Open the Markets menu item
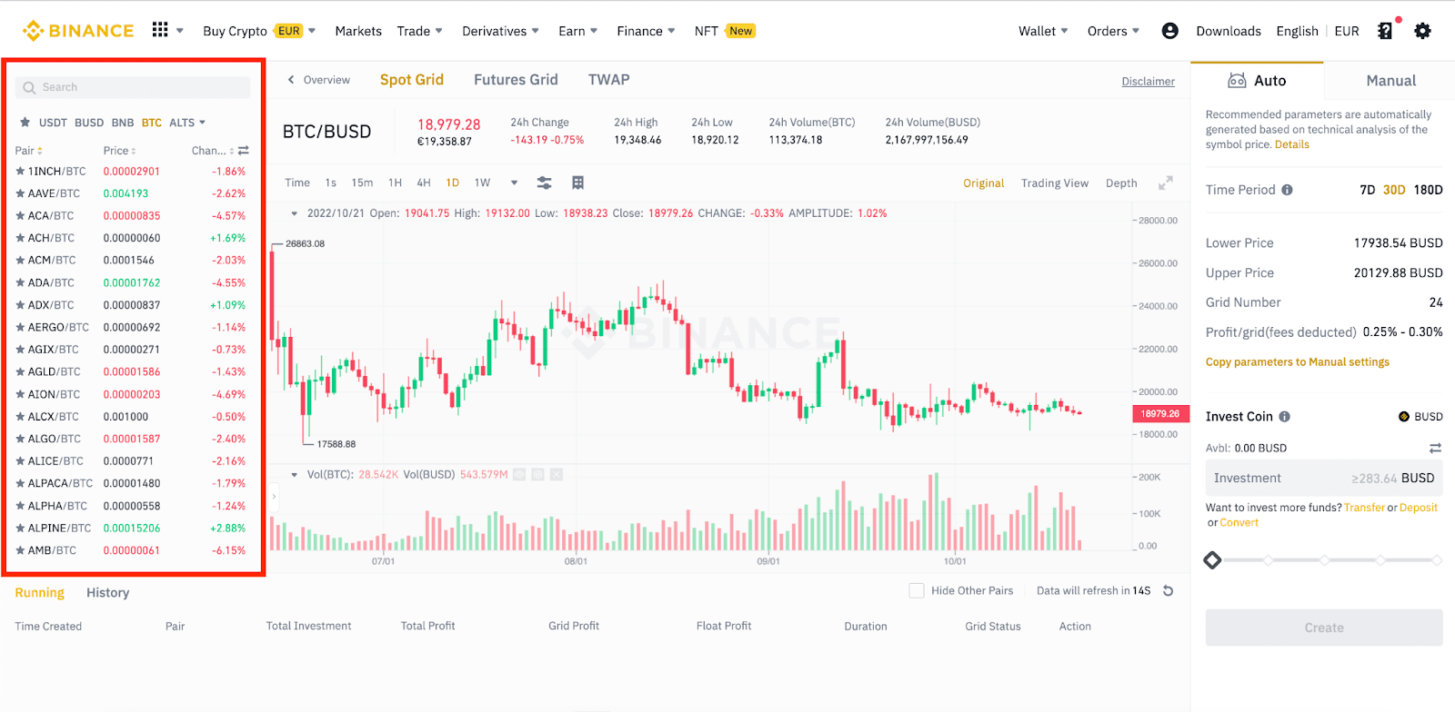 [358, 31]
